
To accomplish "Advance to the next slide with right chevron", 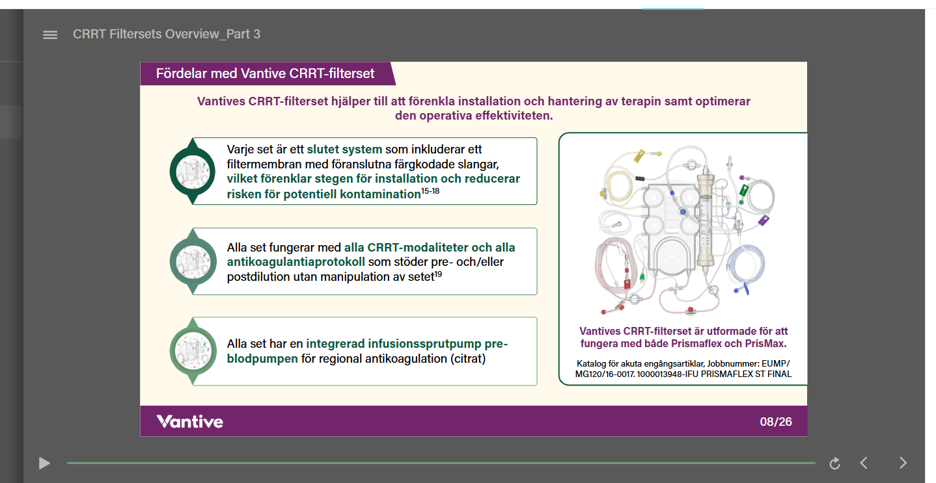I will (x=903, y=463).
